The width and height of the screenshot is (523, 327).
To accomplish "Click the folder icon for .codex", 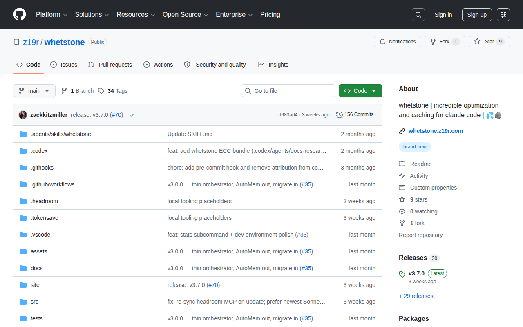I will click(23, 151).
